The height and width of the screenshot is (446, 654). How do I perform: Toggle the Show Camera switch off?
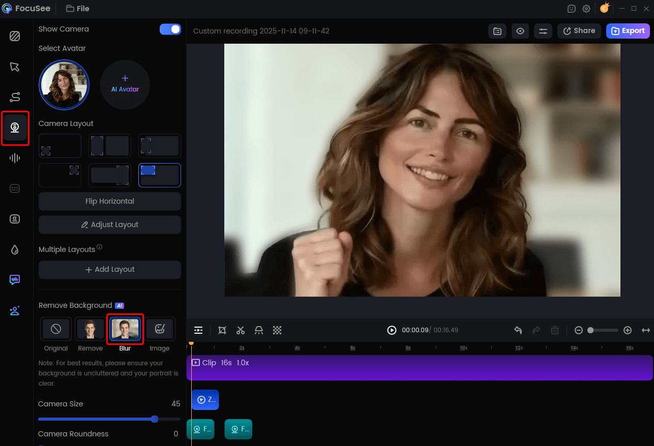[170, 29]
